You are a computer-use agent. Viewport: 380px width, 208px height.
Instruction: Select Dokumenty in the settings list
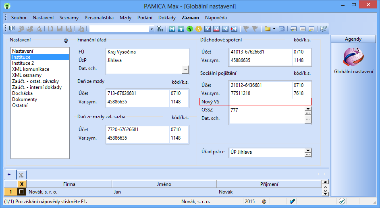pyautogui.click(x=40, y=99)
